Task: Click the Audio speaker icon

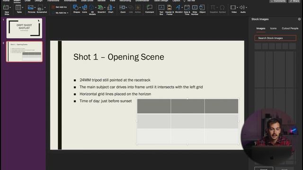Action: 242,8
